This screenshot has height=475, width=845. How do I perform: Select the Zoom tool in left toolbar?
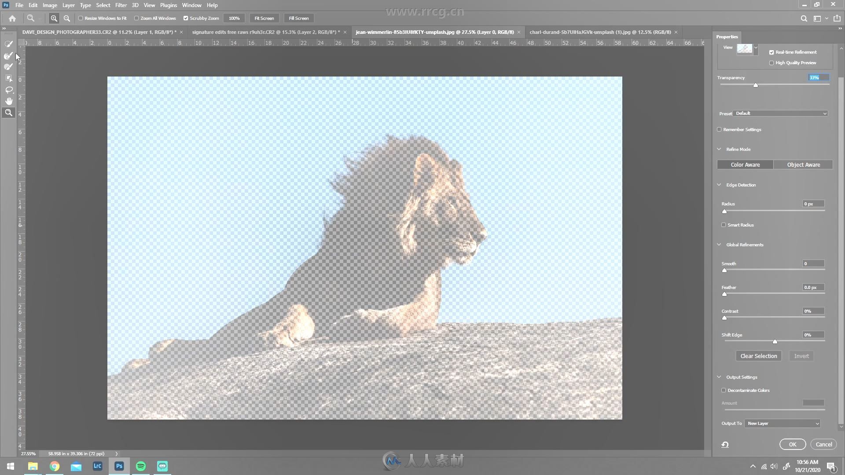[8, 113]
